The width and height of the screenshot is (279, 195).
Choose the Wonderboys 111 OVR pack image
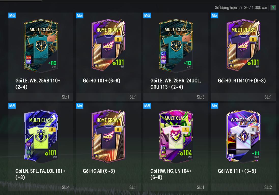coord(243,136)
